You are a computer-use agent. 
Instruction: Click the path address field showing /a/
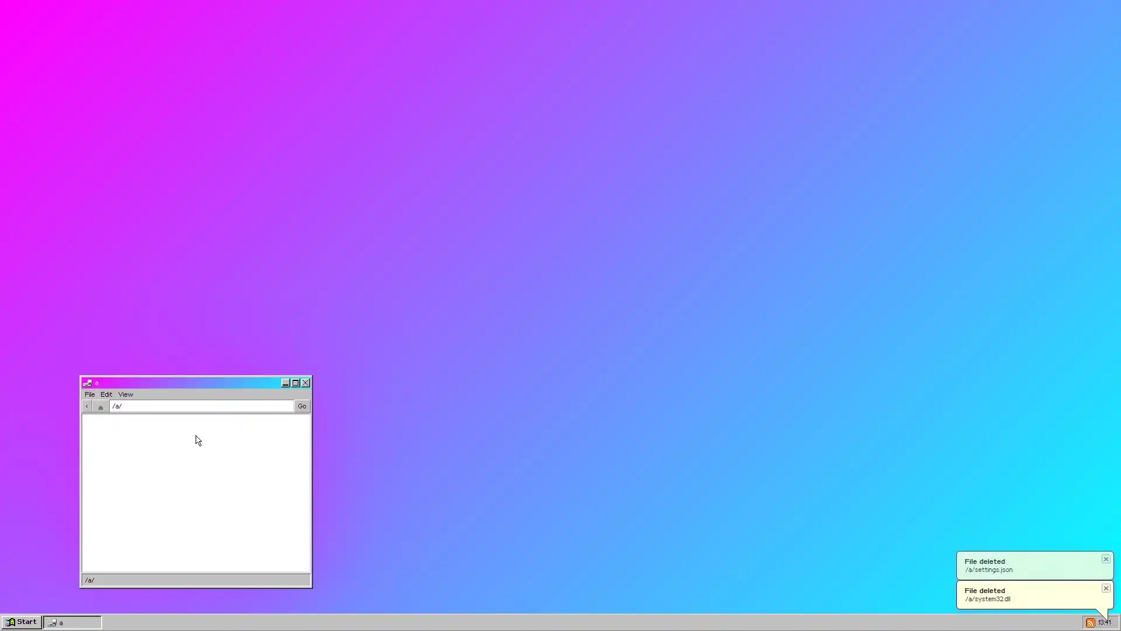[x=201, y=407]
